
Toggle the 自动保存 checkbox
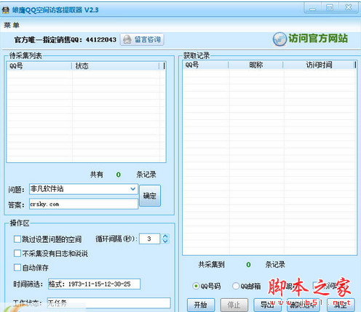coord(17,268)
